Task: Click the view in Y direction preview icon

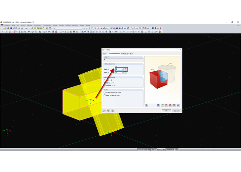Action: tap(166, 105)
